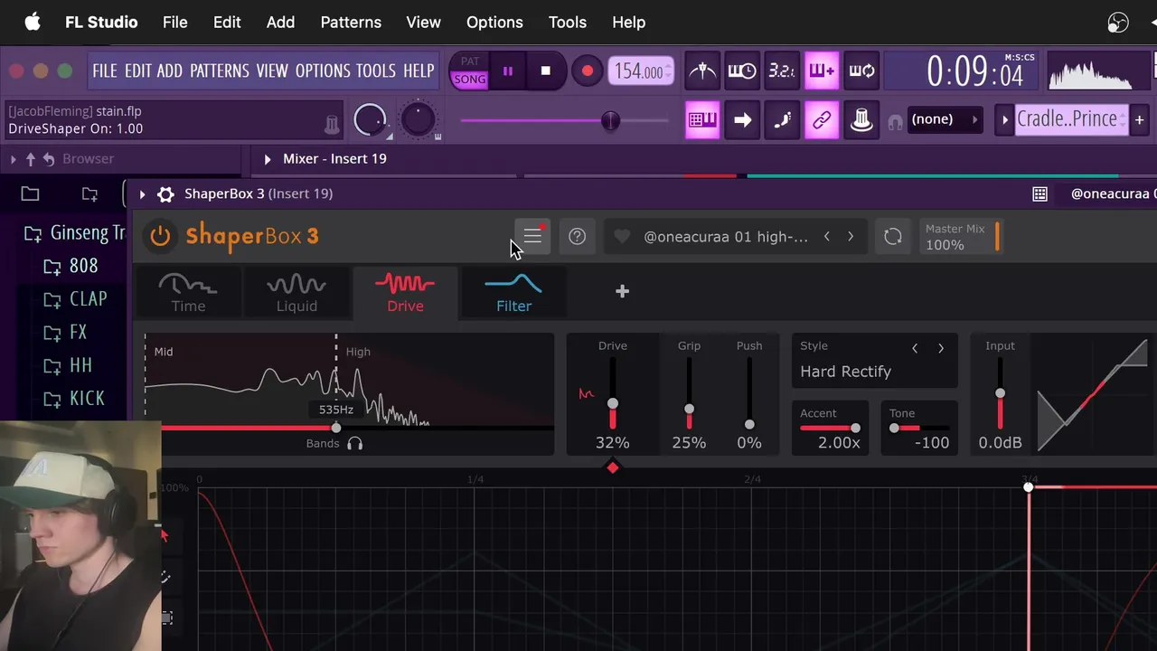The height and width of the screenshot is (651, 1157).
Task: Click the wait for input icon
Action: point(742,71)
